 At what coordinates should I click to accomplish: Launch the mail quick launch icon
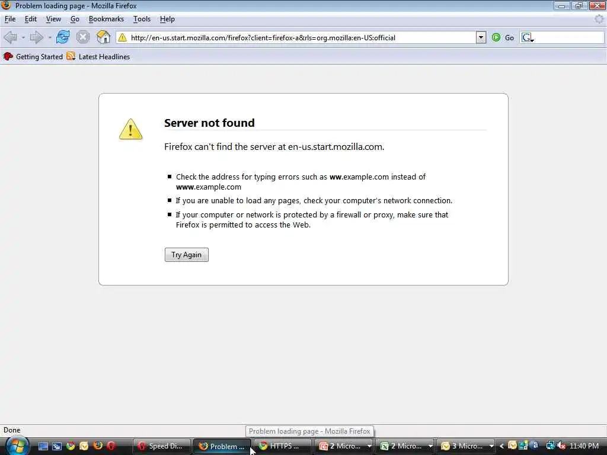(x=84, y=446)
